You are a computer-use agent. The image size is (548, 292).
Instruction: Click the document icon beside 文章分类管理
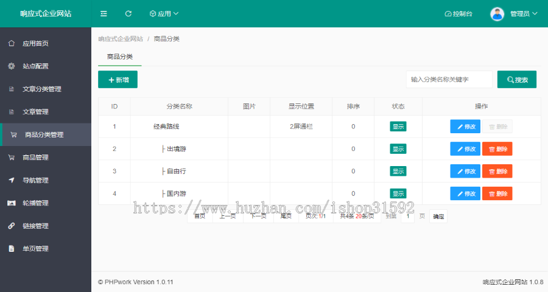(12, 89)
